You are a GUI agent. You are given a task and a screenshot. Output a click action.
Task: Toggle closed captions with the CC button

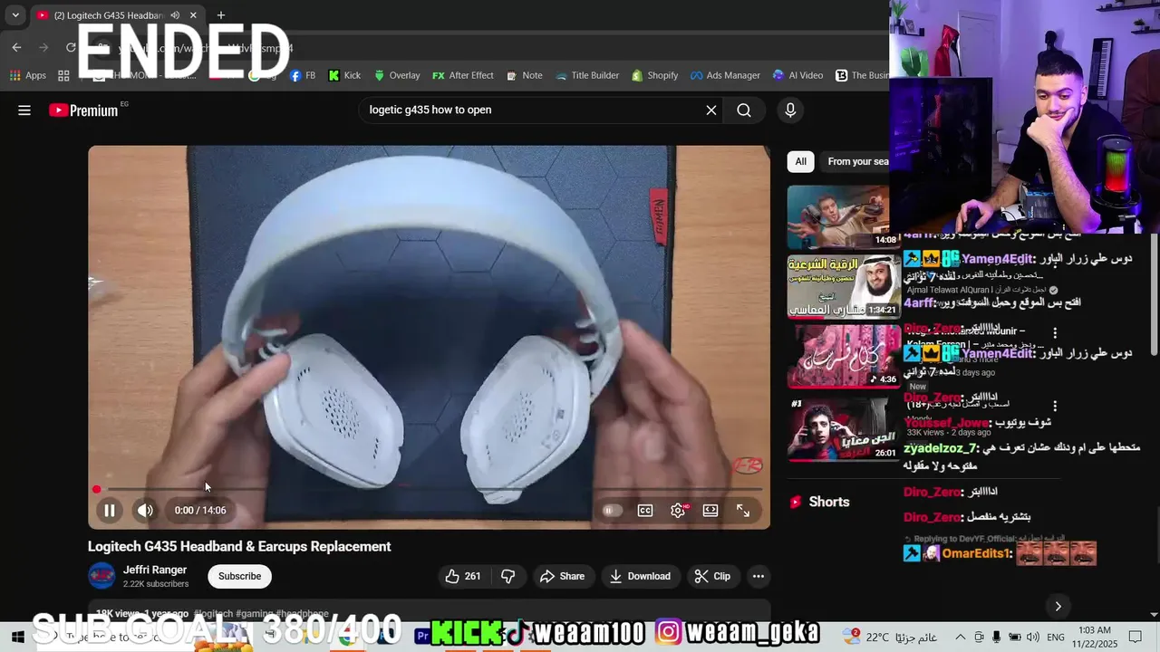pyautogui.click(x=645, y=511)
